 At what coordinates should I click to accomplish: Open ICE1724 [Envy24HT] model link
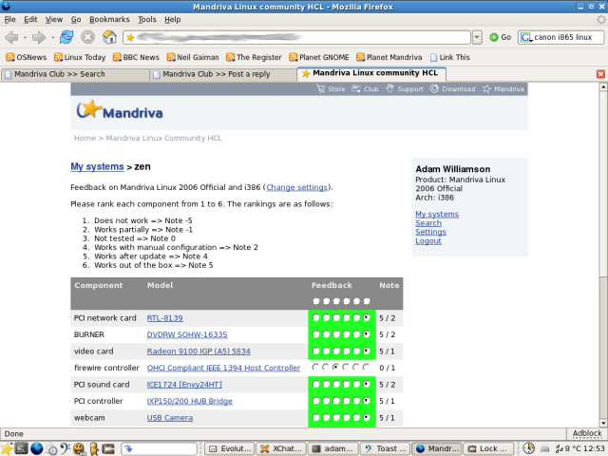coord(184,385)
